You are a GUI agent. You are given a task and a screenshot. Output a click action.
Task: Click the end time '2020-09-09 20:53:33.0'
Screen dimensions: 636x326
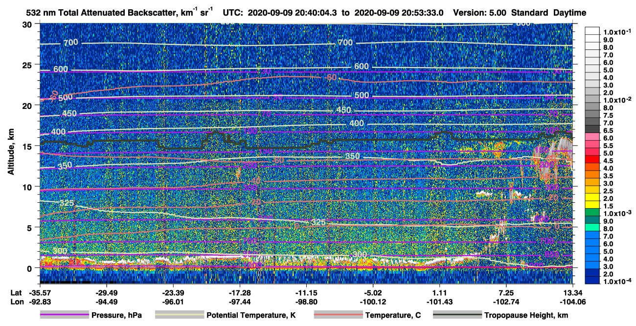[398, 13]
